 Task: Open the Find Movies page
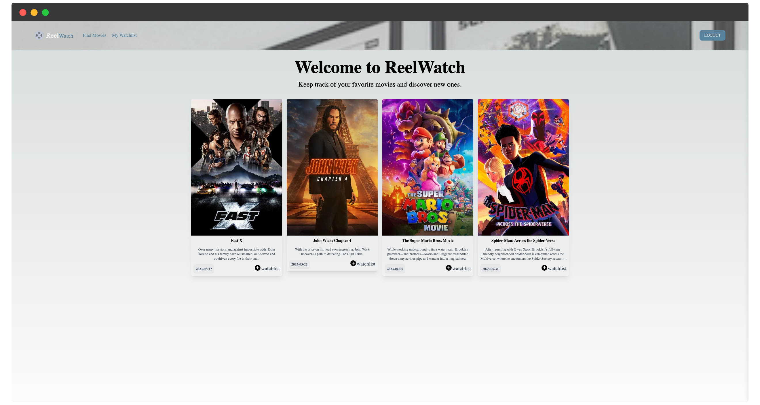pos(94,35)
